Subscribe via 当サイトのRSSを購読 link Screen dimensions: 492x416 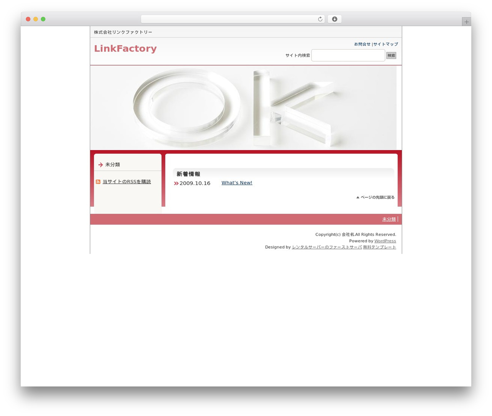point(127,182)
